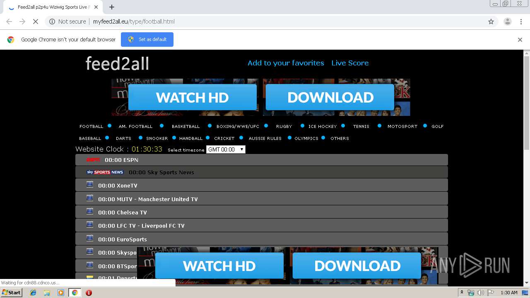Select the DARTS category
530x298 pixels.
pos(123,138)
